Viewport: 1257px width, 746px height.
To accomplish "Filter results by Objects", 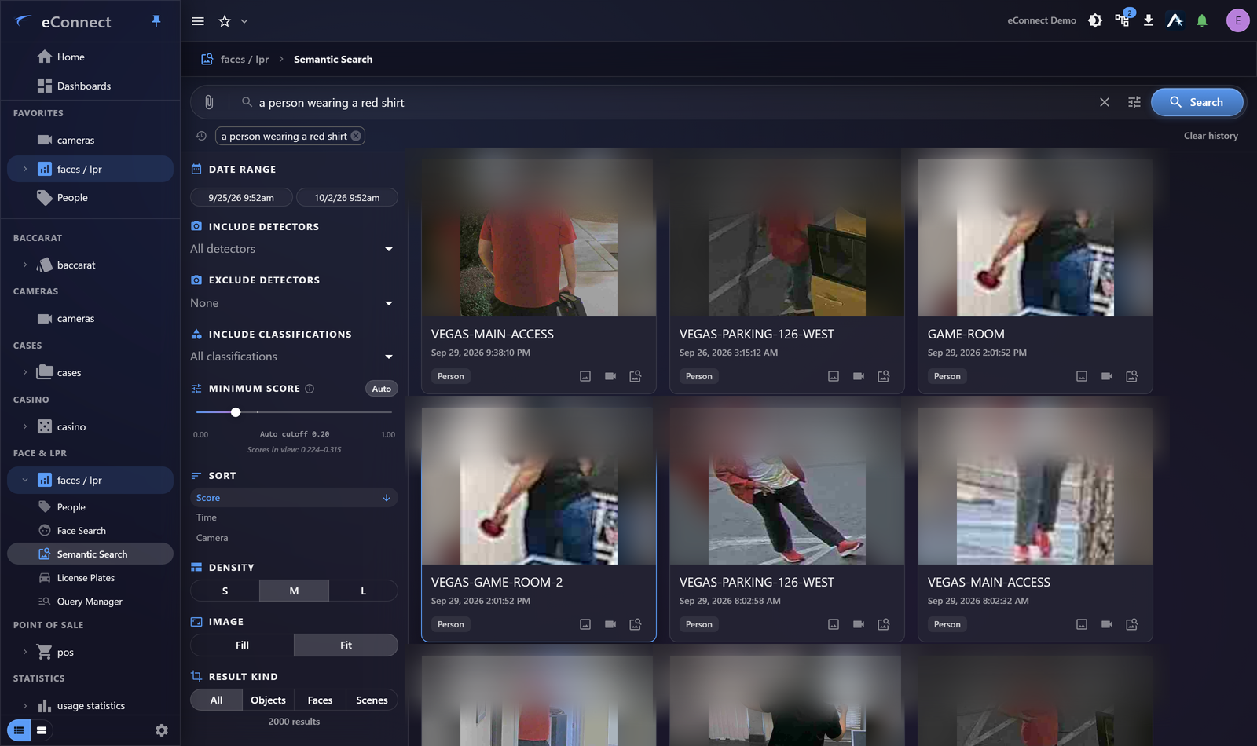I will pyautogui.click(x=268, y=700).
